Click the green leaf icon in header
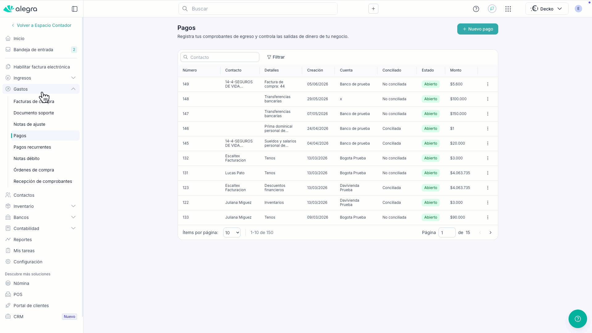The image size is (592, 333). point(492,9)
